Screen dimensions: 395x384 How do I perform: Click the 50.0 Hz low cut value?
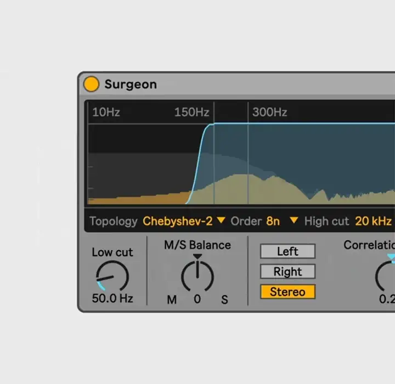click(112, 298)
